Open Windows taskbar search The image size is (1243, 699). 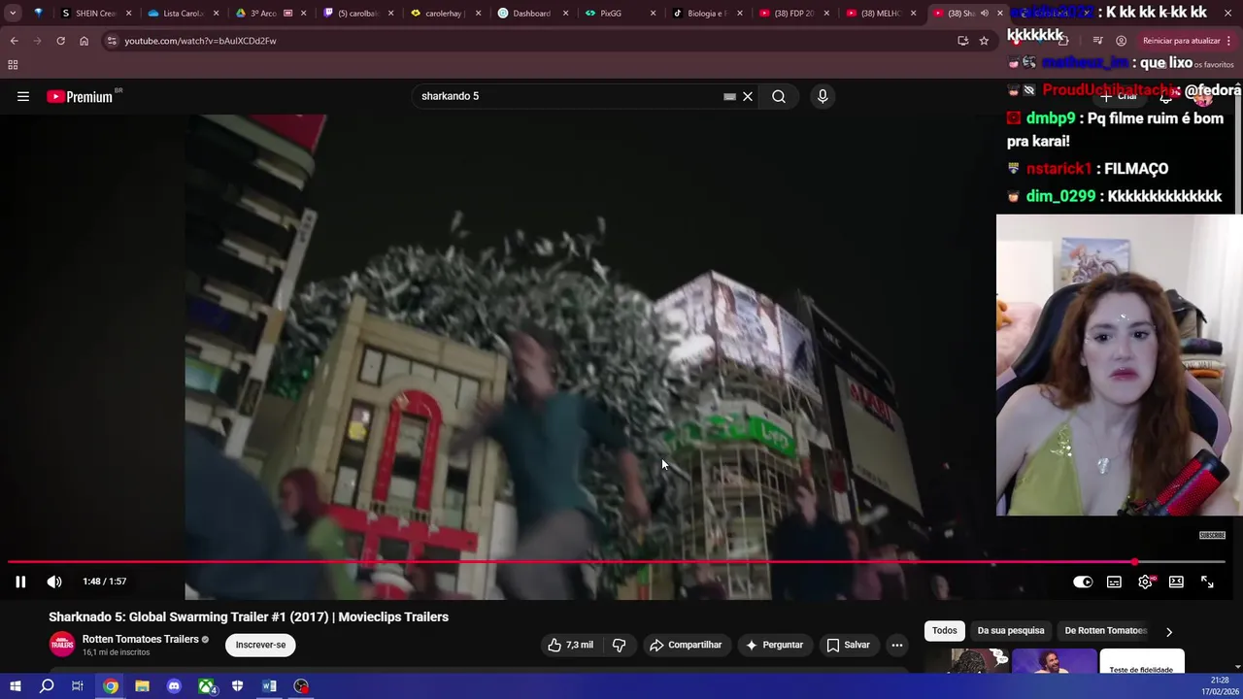coord(47,686)
